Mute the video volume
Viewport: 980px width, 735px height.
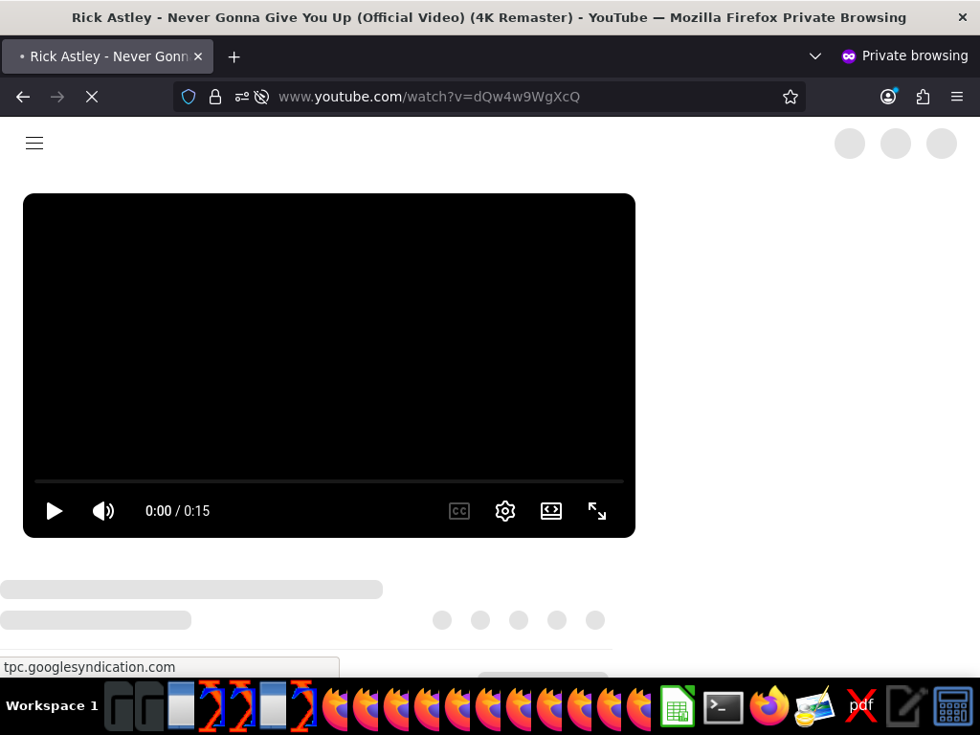tap(103, 511)
